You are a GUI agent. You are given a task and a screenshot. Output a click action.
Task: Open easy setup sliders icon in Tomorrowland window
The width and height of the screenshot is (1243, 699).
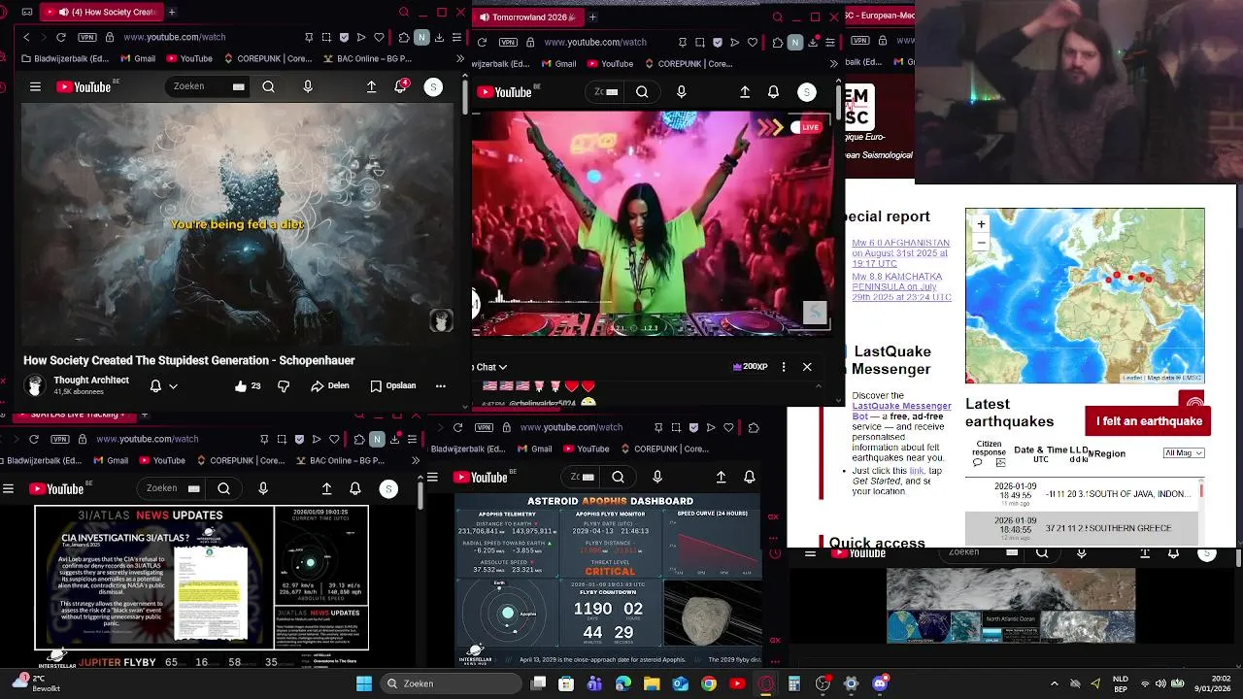(x=829, y=42)
